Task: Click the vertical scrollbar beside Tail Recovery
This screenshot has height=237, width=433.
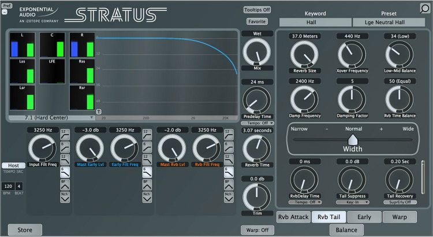Action: click(x=423, y=177)
